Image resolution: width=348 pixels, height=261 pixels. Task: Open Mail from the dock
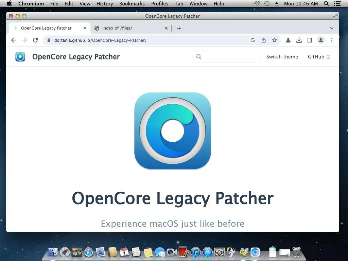(x=101, y=253)
